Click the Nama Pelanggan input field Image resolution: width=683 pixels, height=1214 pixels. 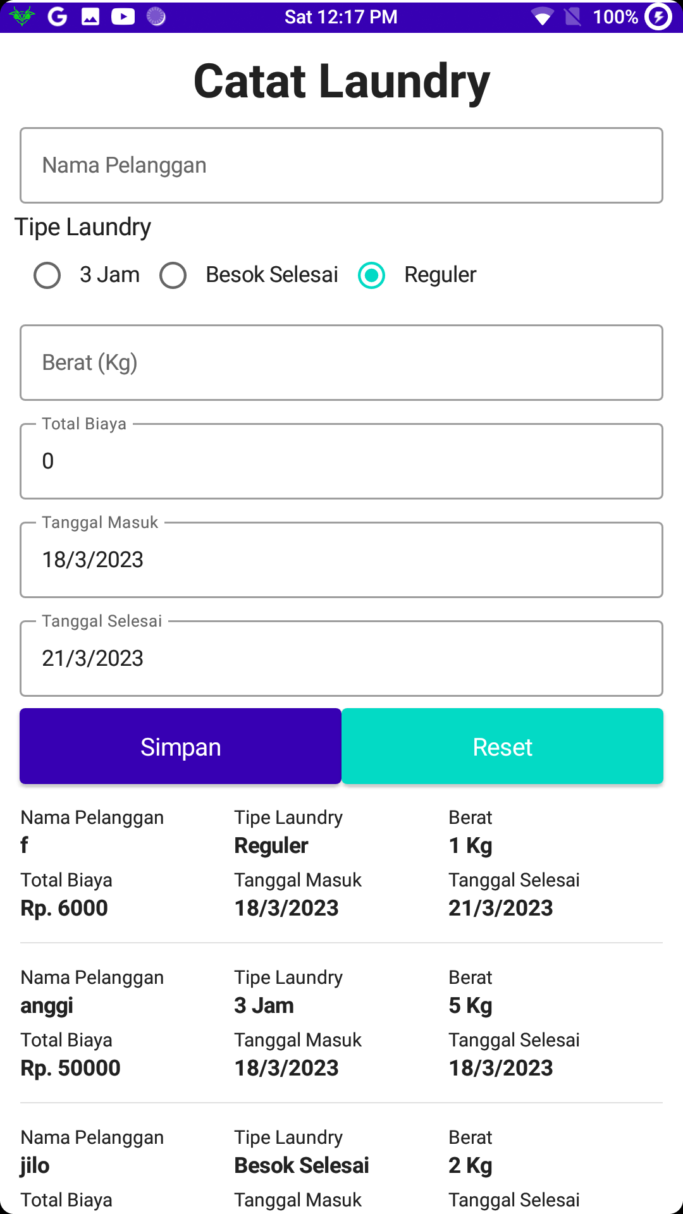click(341, 164)
